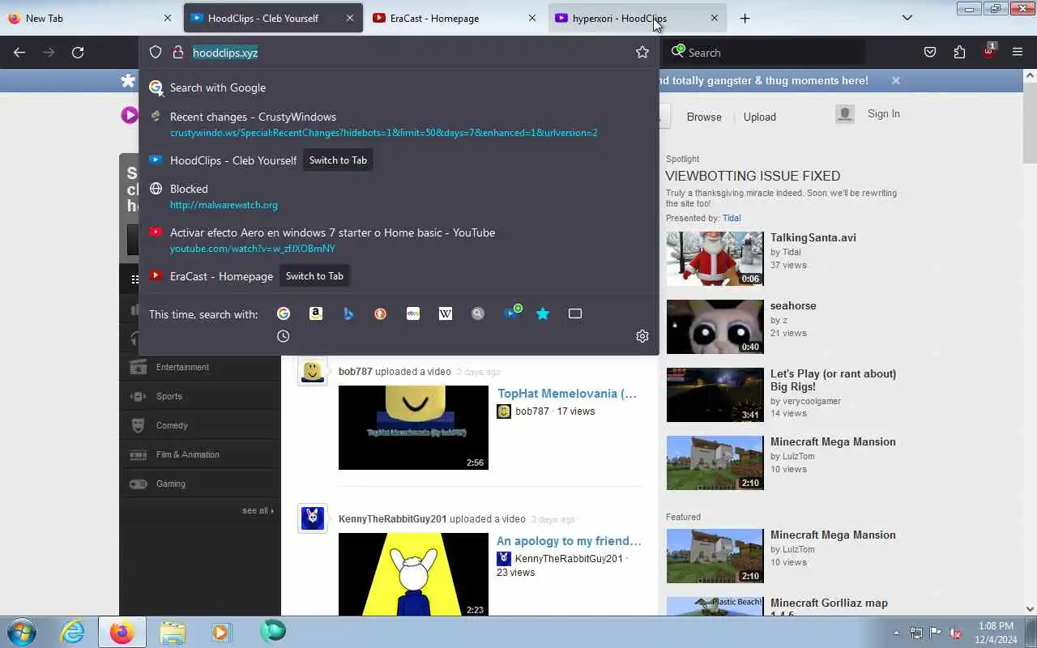Click the Sports category icon in sidebar
The width and height of the screenshot is (1037, 648).
(138, 396)
